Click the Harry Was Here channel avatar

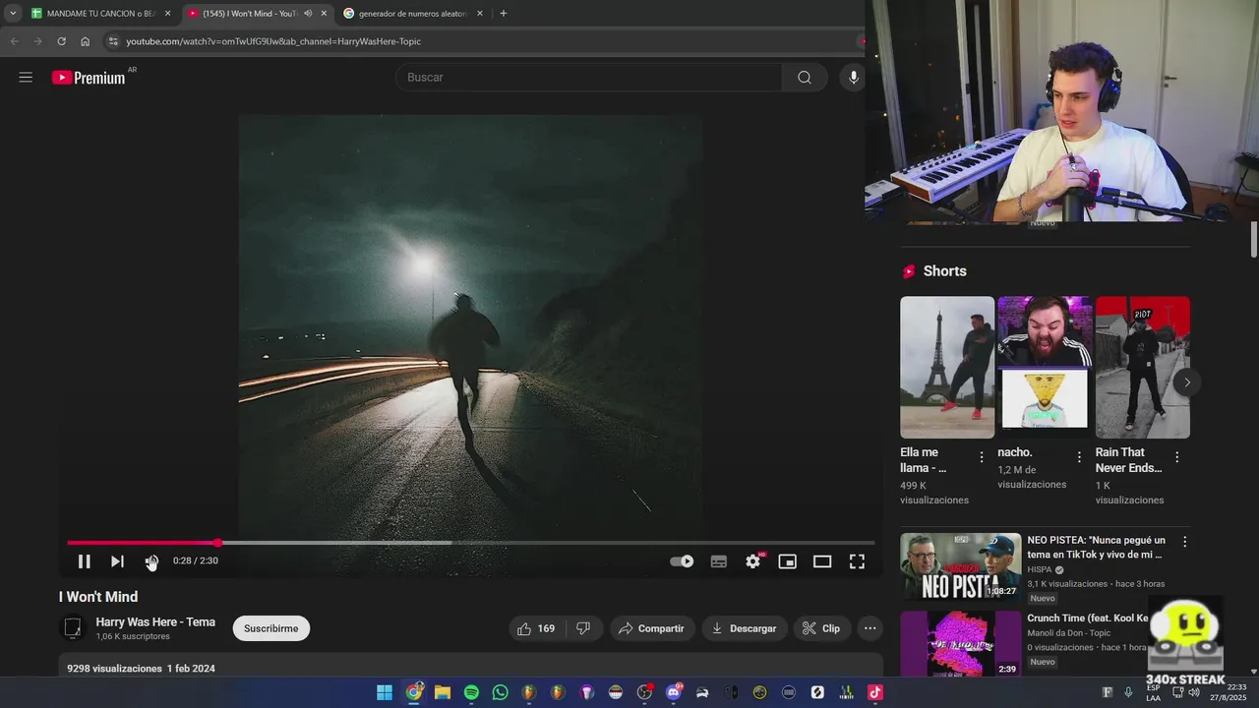pos(72,628)
